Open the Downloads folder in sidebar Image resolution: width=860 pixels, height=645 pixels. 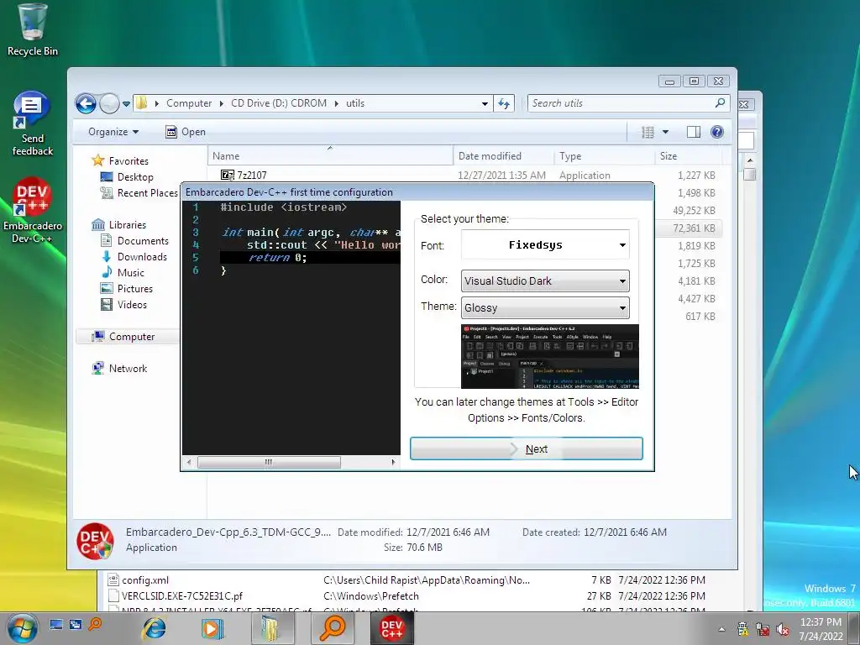pos(142,256)
